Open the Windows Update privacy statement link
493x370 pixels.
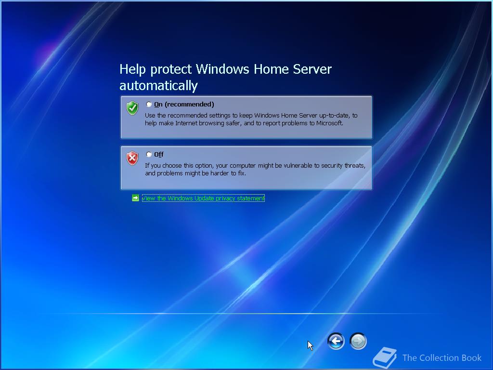pos(204,198)
